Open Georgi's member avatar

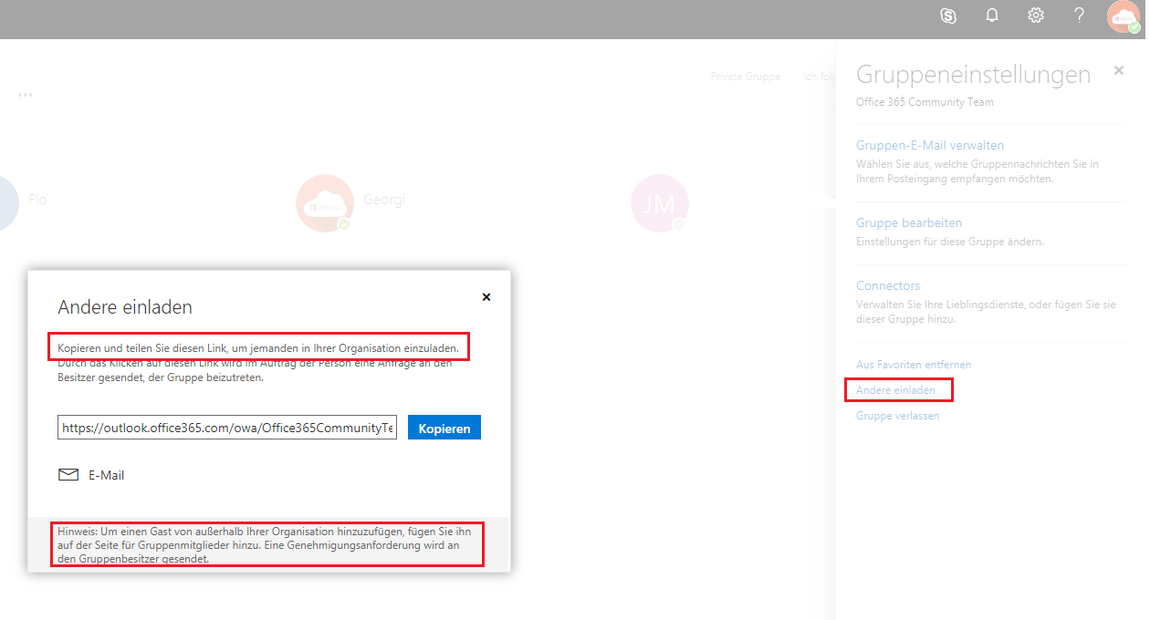pyautogui.click(x=325, y=202)
